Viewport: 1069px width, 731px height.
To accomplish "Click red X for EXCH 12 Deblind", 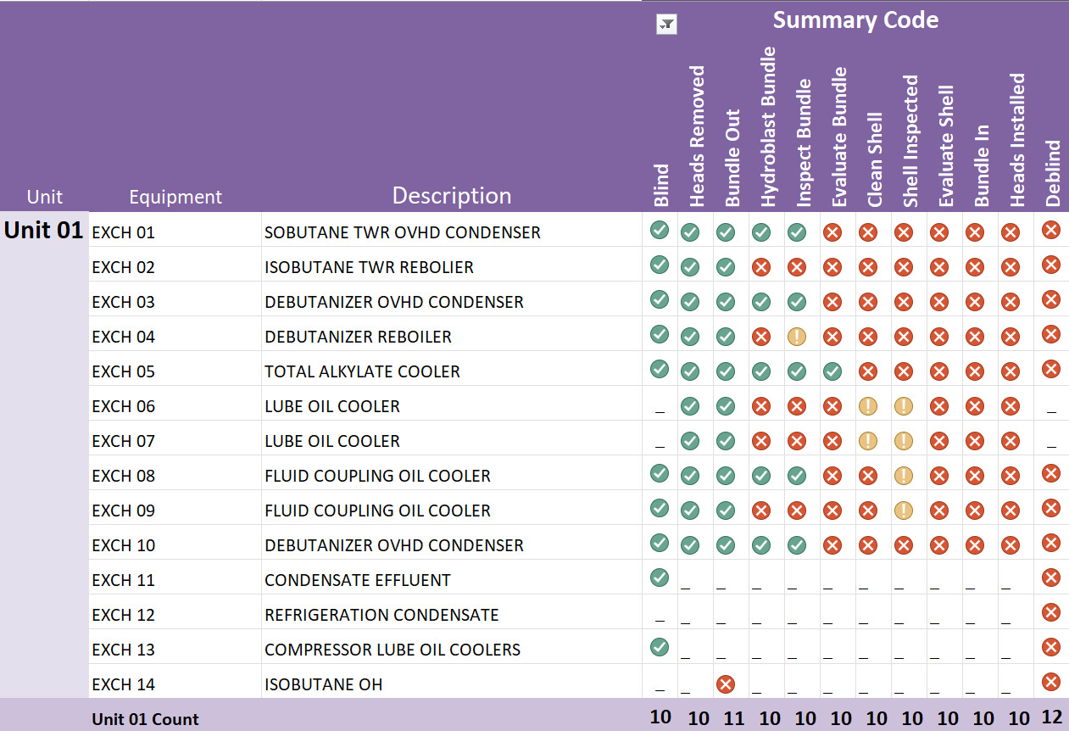I will point(1051,612).
